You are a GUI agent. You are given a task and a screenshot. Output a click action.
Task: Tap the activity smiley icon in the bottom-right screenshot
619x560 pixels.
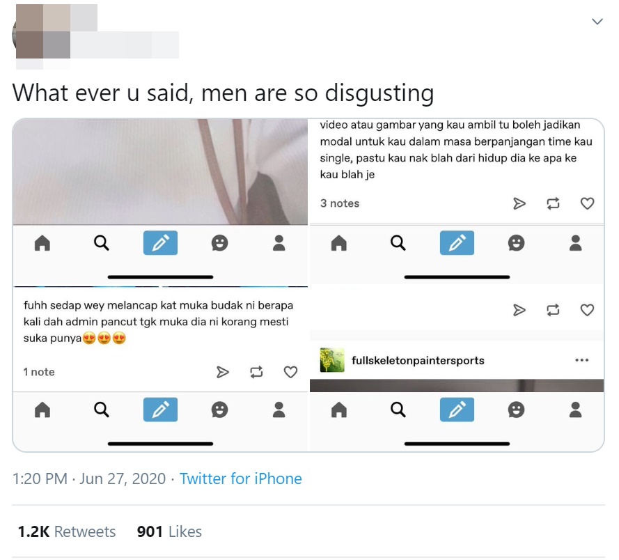(516, 410)
